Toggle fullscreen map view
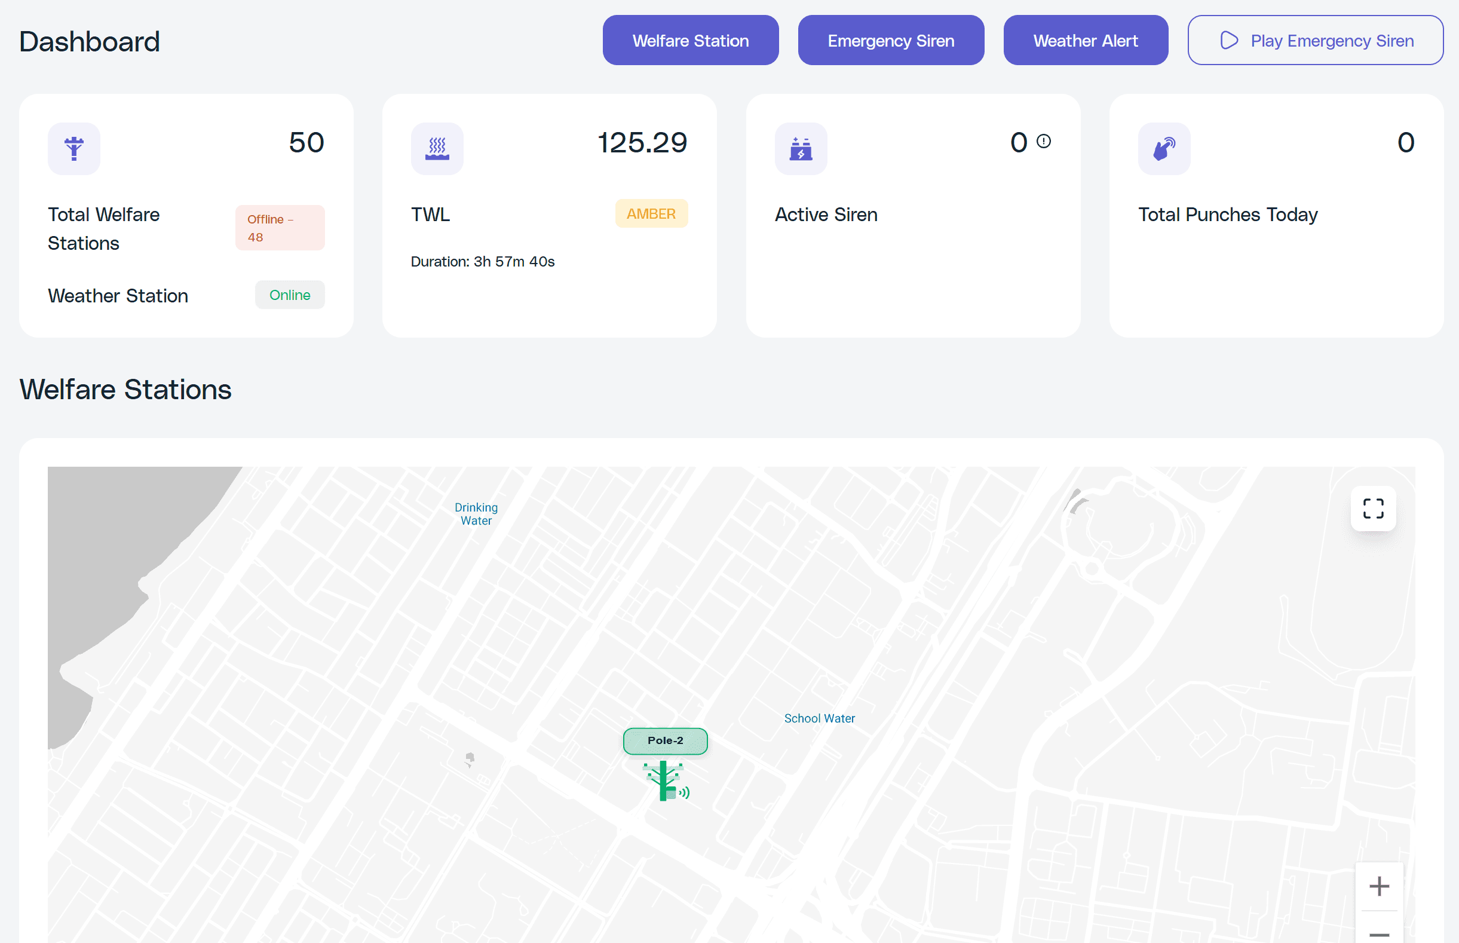 (1373, 508)
